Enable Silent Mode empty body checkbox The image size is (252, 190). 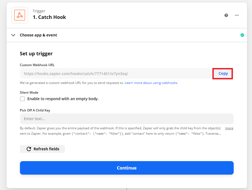pos(22,99)
